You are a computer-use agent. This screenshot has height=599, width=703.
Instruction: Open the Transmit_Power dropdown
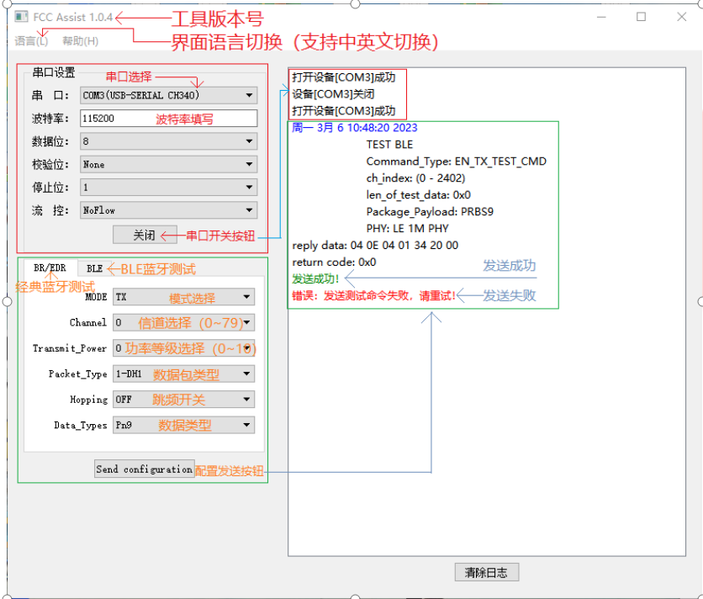tap(184, 348)
